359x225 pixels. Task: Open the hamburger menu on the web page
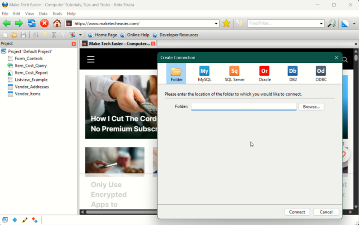(91, 59)
